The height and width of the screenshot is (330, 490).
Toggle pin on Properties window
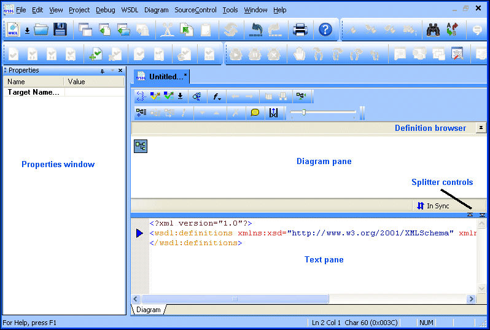coord(102,71)
